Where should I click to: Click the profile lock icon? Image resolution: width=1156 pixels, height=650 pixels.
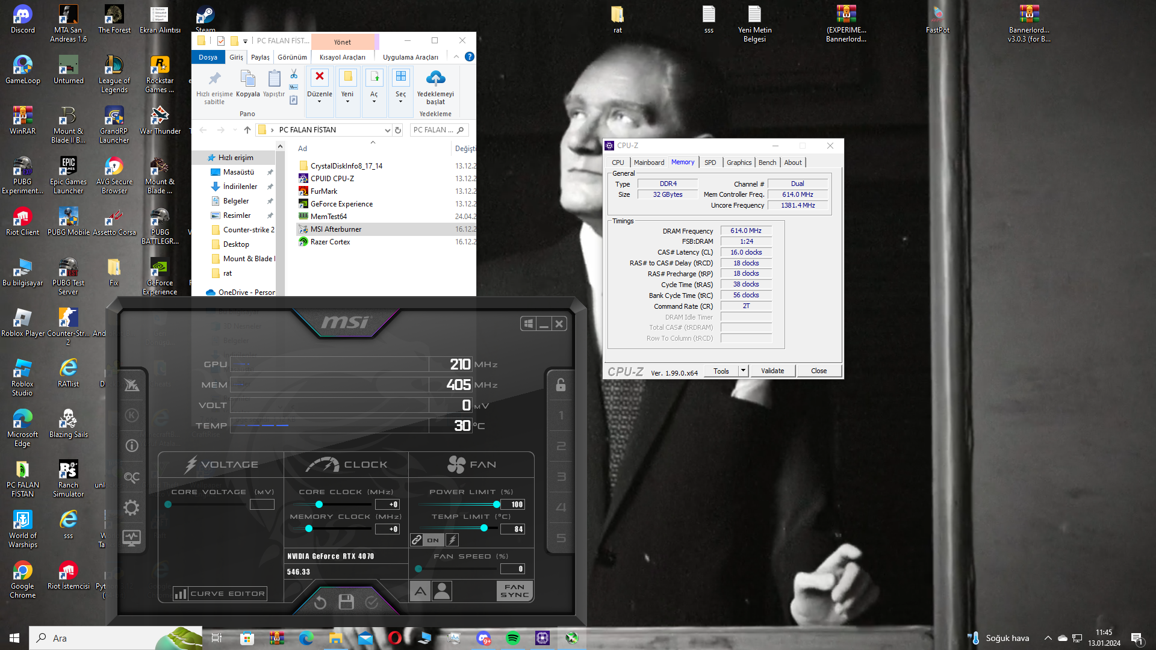[561, 385]
